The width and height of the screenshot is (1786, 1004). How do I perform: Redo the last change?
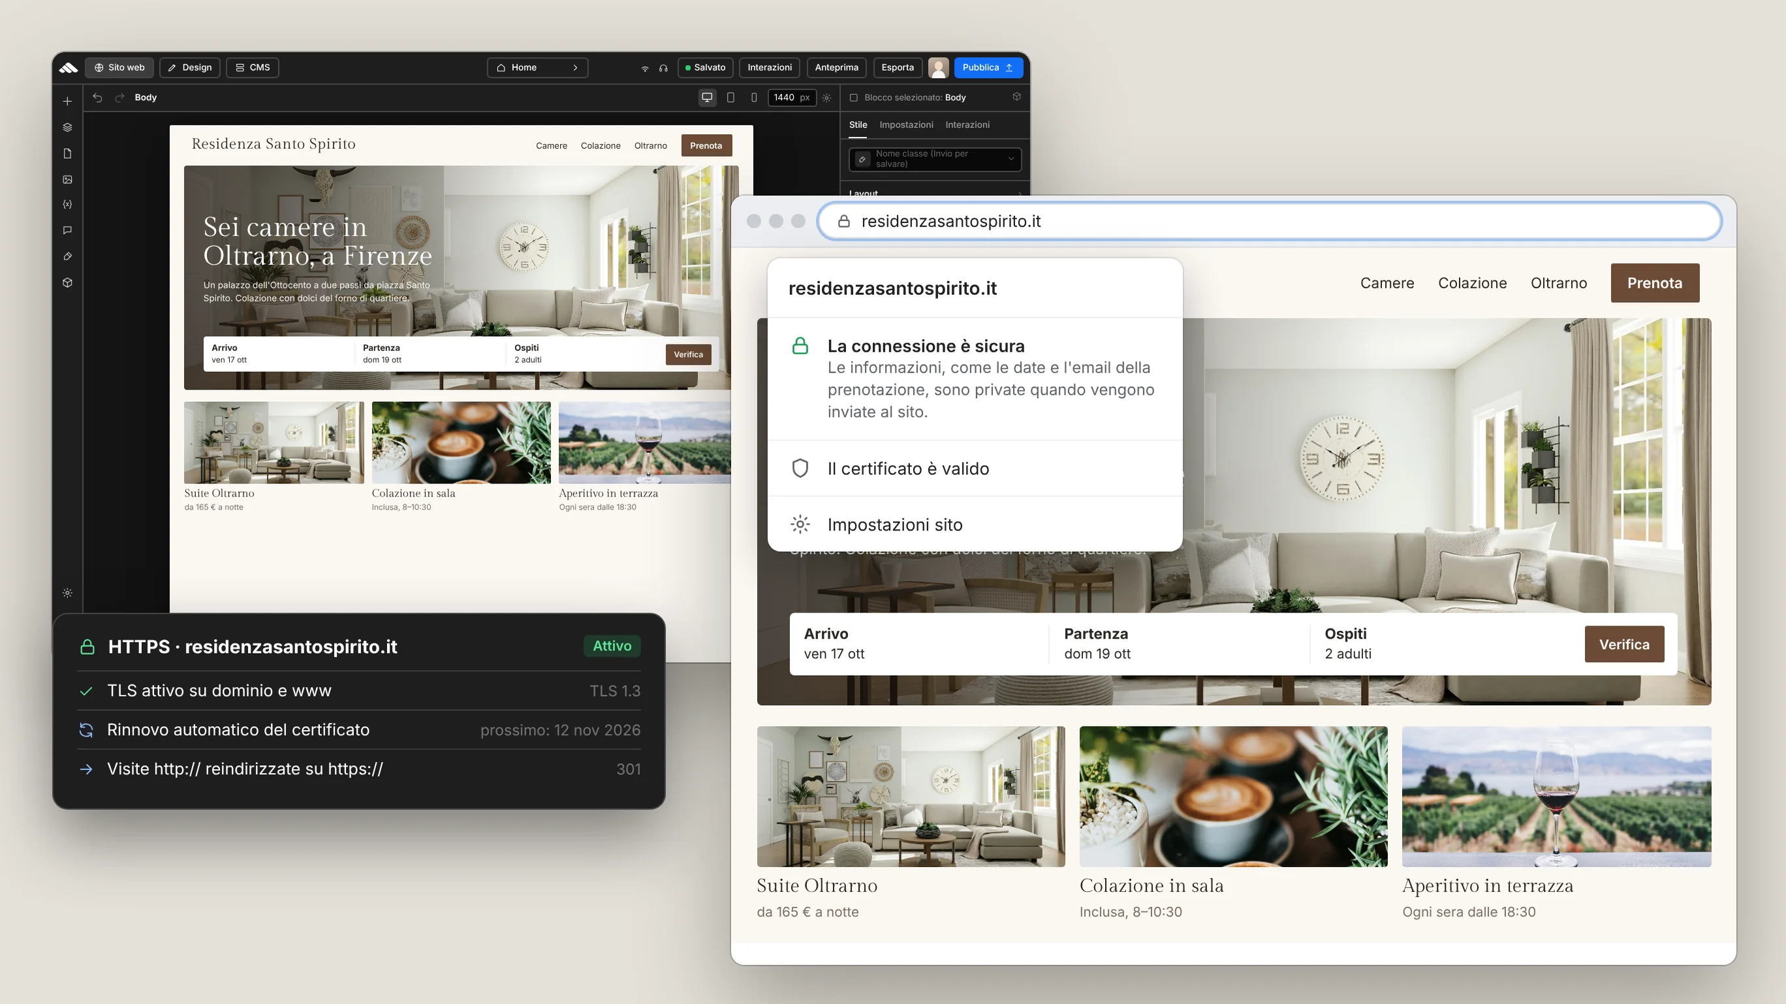pyautogui.click(x=119, y=98)
